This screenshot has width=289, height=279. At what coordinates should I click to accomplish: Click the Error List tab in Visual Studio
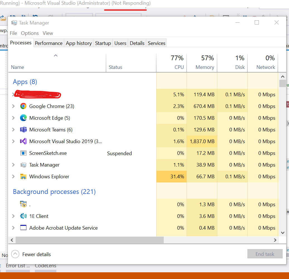(18, 266)
